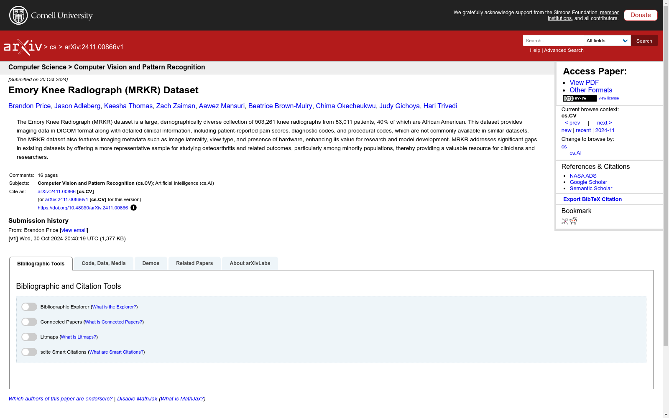Click the arXiv logo

[23, 46]
